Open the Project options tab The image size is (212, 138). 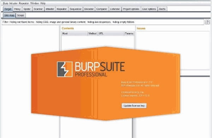coord(131,9)
